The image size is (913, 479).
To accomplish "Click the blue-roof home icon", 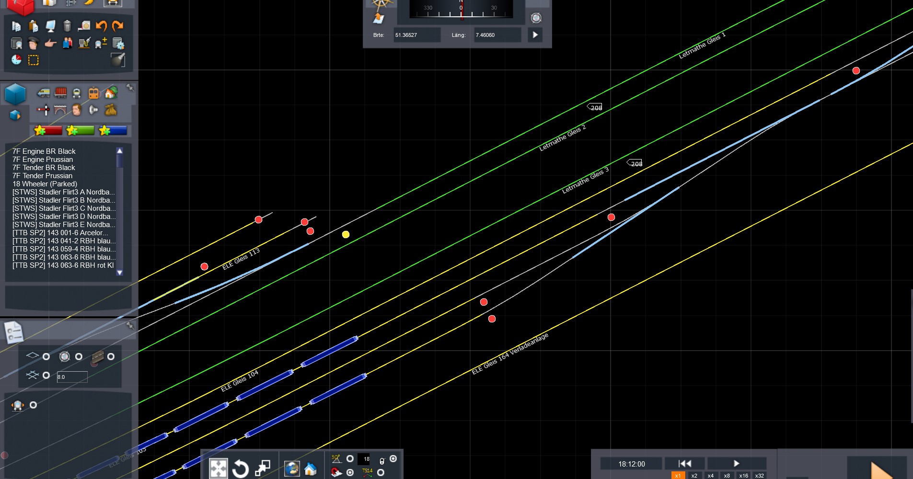I will click(311, 469).
